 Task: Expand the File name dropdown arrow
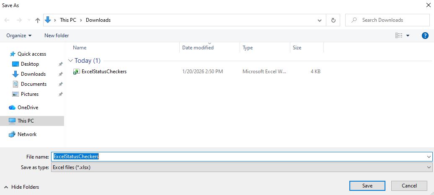tap(429, 157)
